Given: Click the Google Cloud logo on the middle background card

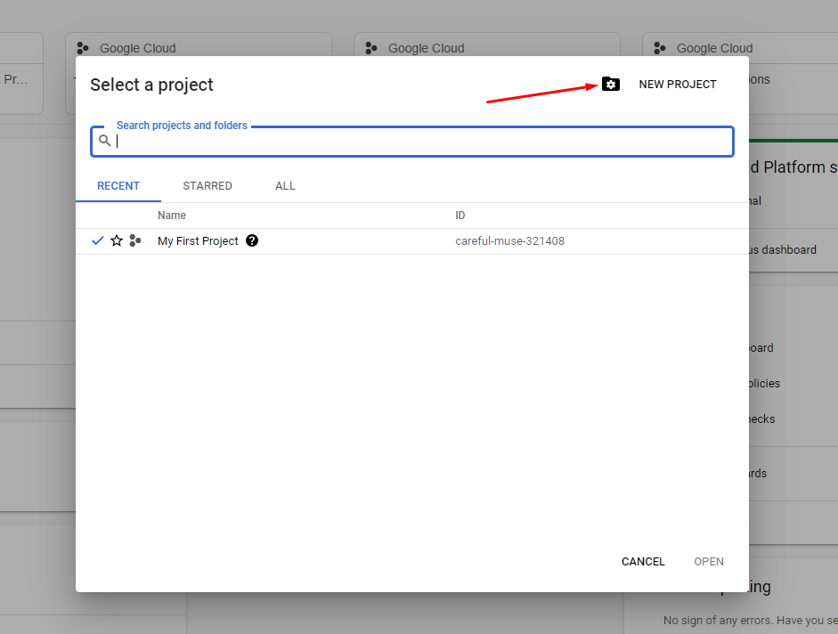Looking at the screenshot, I should click(x=371, y=48).
